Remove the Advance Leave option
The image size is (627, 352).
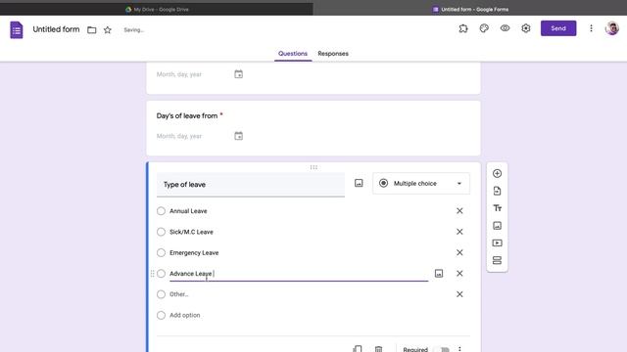pos(459,274)
